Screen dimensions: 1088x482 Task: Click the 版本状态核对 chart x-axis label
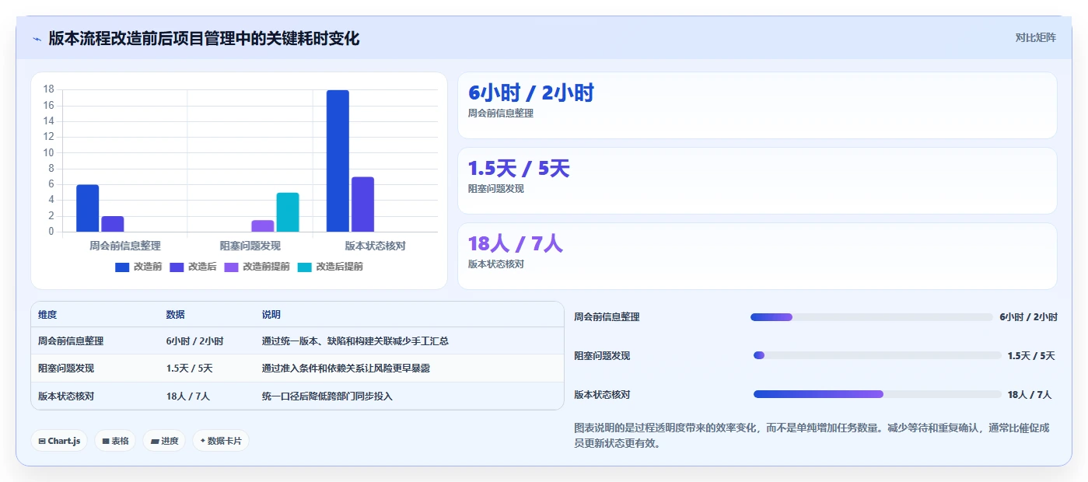click(x=376, y=246)
